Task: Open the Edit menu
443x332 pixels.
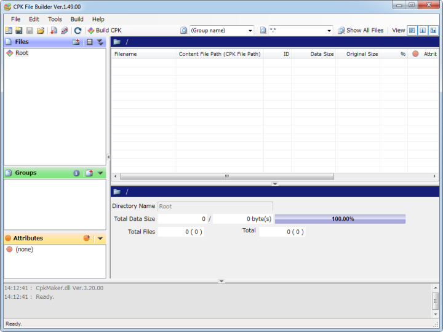Action: click(x=34, y=19)
